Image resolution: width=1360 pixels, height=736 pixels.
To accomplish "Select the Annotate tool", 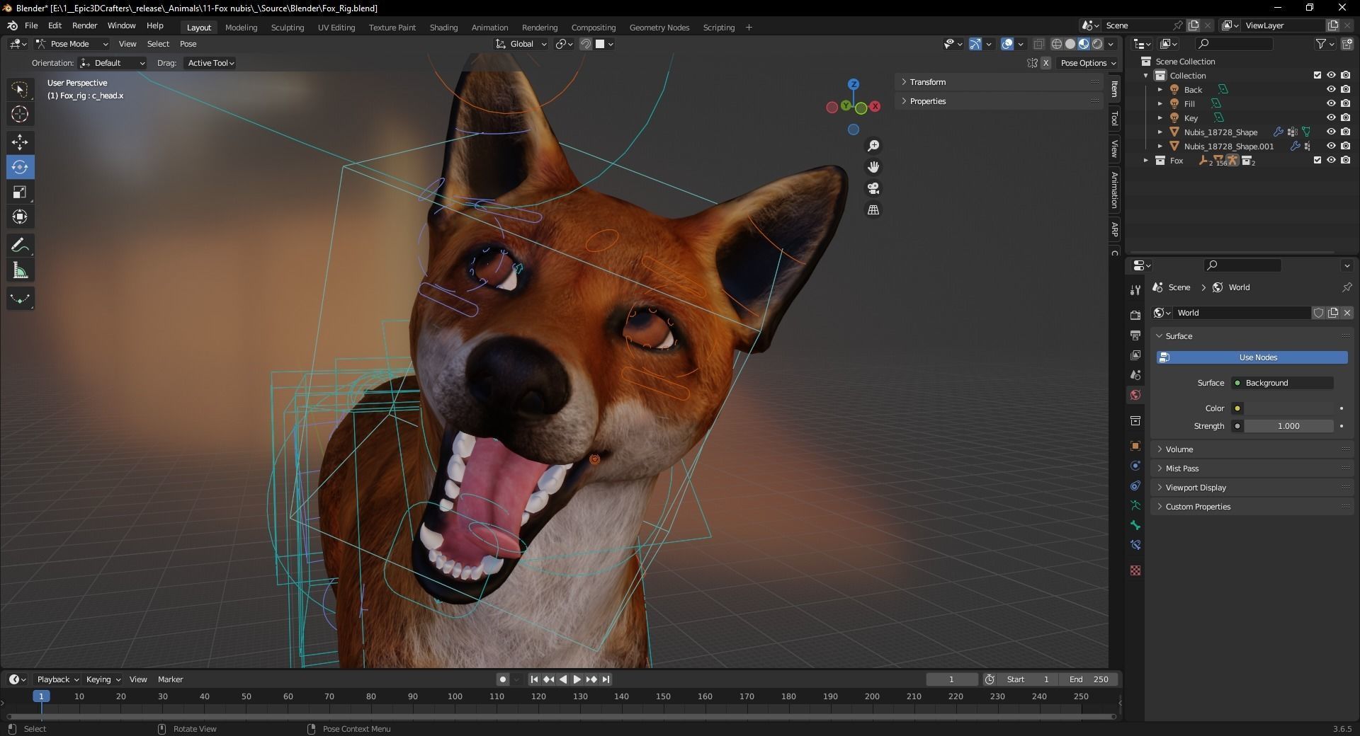I will click(20, 246).
